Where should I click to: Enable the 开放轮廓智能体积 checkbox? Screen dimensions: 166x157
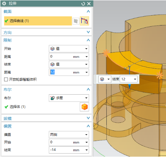6,79
